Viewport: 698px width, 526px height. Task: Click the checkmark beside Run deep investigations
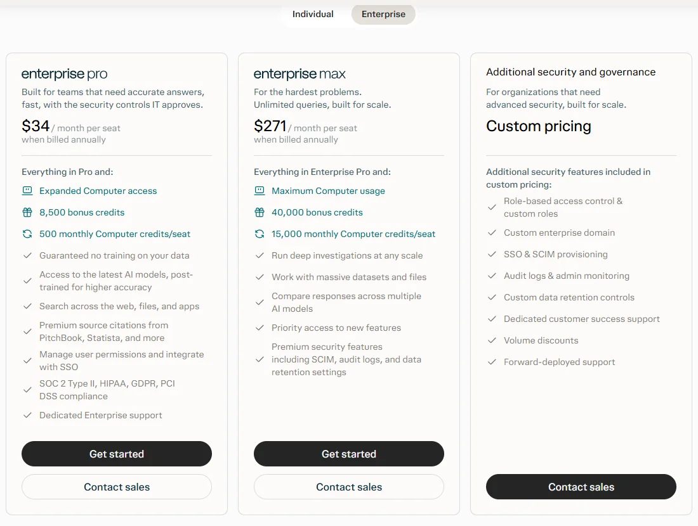pyautogui.click(x=260, y=255)
